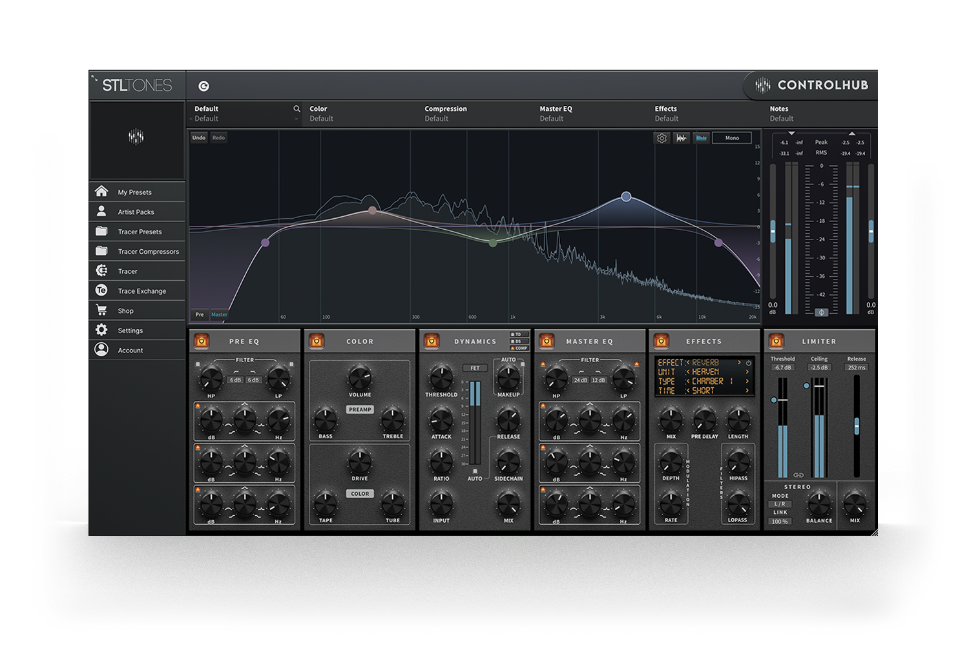The image size is (969, 661).
Task: Toggle the blue spectrum analyzer icon
Action: pos(701,137)
